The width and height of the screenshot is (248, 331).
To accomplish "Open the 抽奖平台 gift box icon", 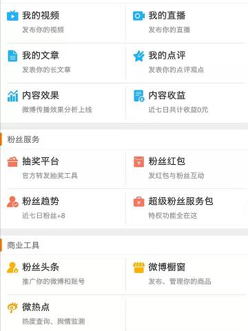I will 12,161.
